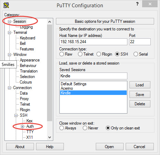Click the category tree scrollbar thumb
The width and height of the screenshot is (160, 155).
[50, 73]
